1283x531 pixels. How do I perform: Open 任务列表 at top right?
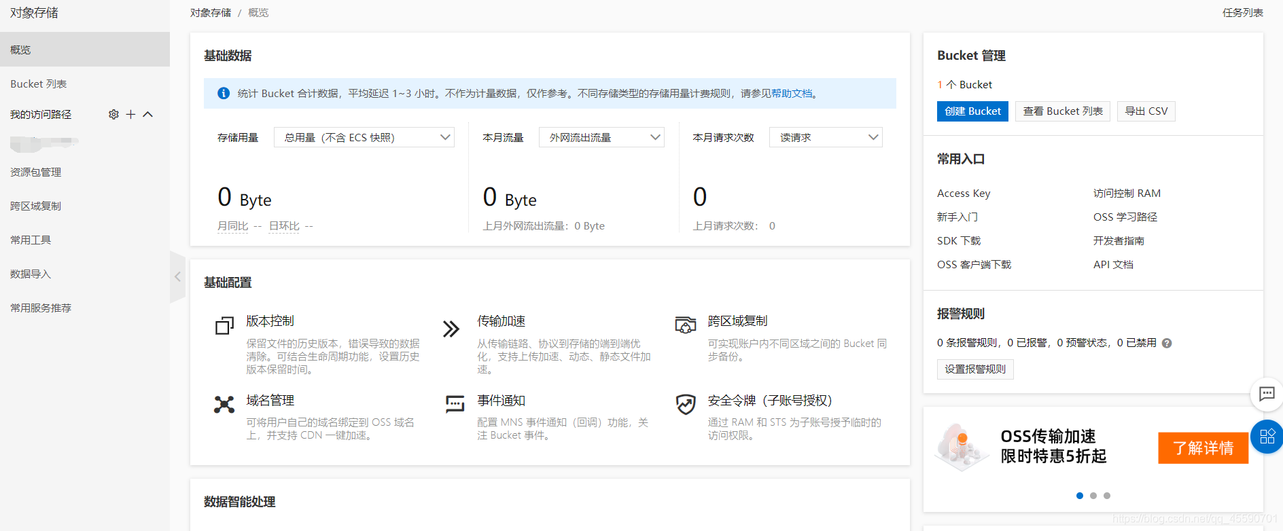tap(1243, 12)
